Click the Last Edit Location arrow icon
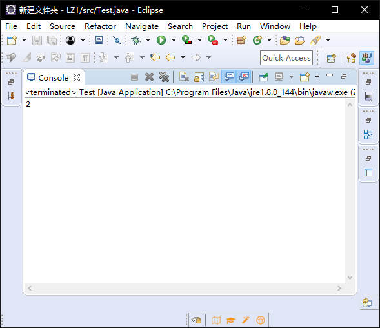This screenshot has height=328, width=380. 155,57
